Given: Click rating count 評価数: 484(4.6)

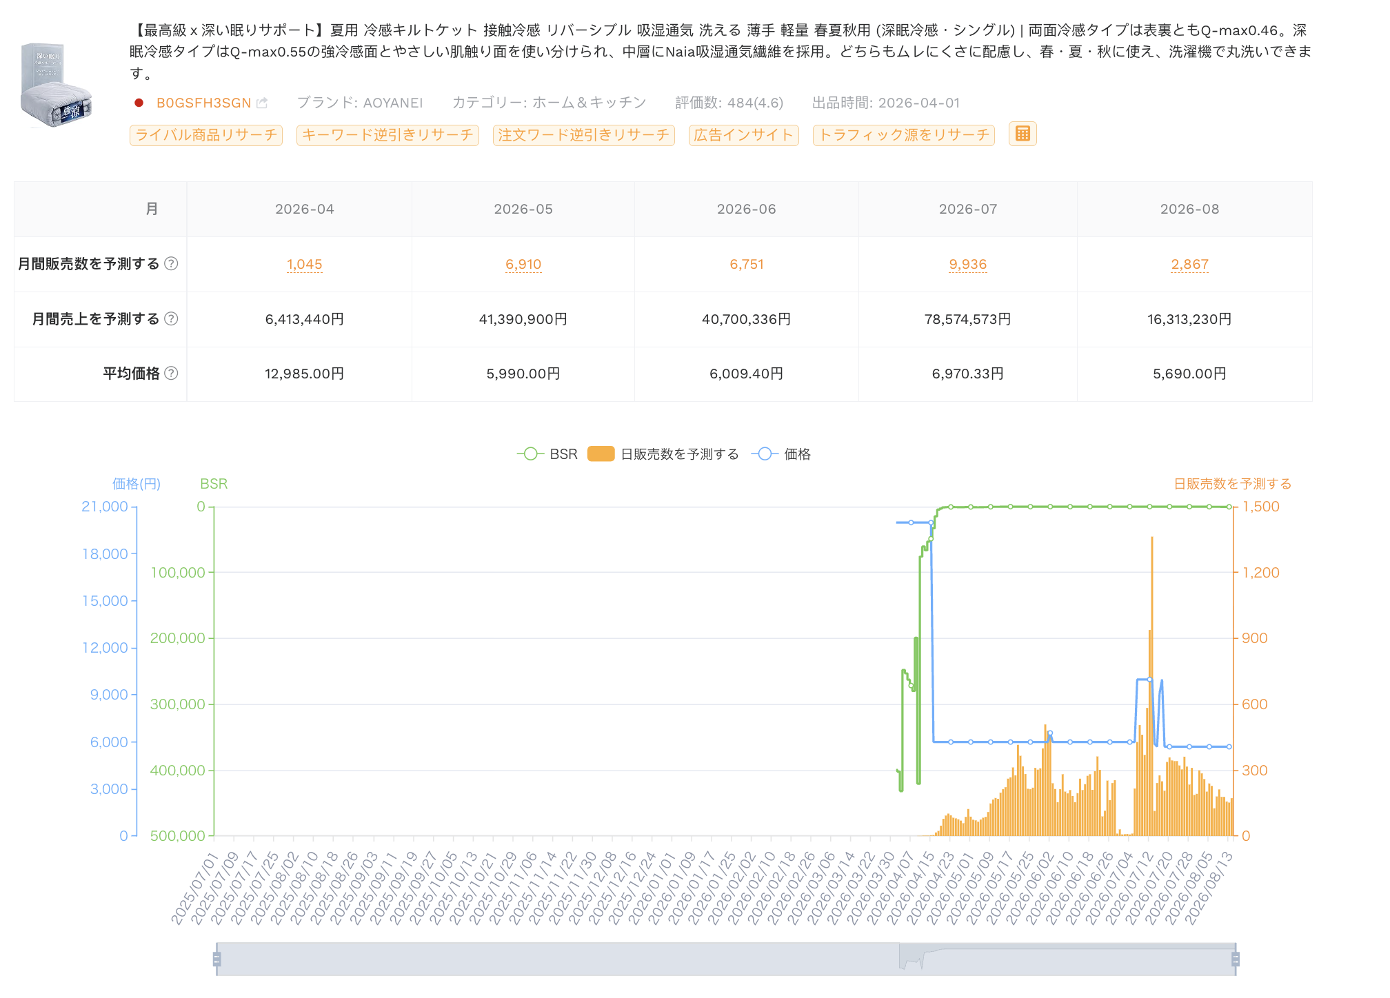Looking at the screenshot, I should (x=729, y=103).
